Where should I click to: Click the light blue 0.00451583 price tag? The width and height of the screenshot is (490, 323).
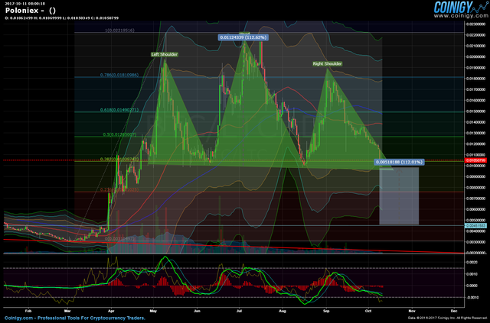tap(476, 226)
